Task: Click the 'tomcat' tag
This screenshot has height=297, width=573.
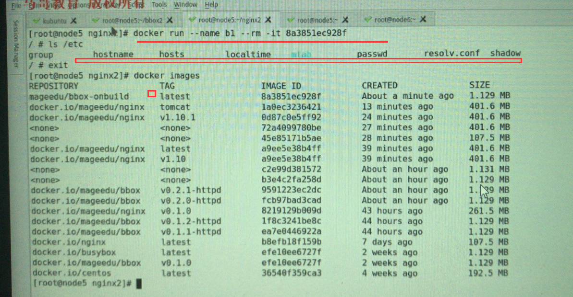Action: (175, 107)
